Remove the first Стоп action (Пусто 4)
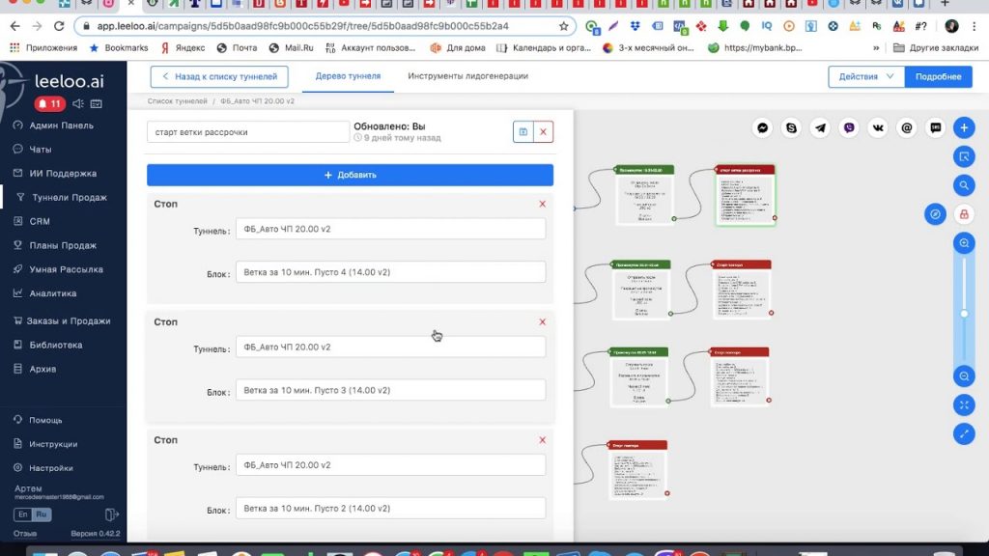This screenshot has height=556, width=989. pos(543,204)
